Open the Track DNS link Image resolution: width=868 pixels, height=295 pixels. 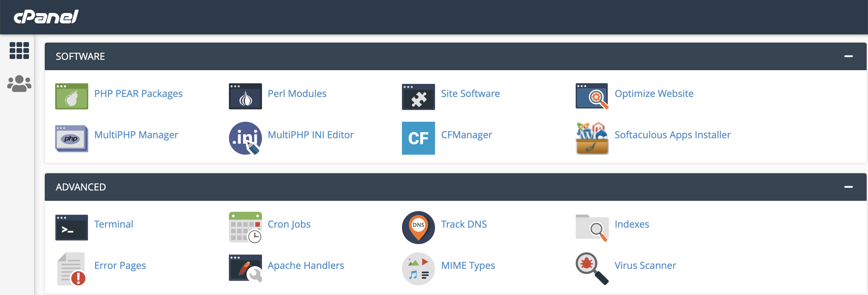coord(464,224)
